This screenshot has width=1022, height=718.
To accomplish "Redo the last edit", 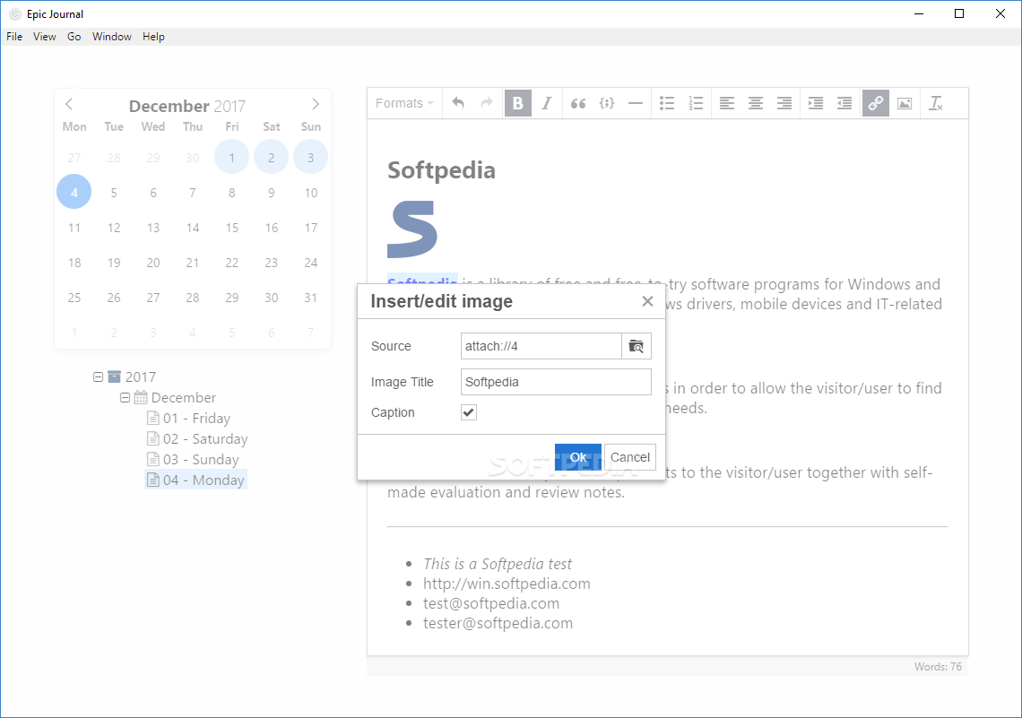I will click(x=486, y=103).
